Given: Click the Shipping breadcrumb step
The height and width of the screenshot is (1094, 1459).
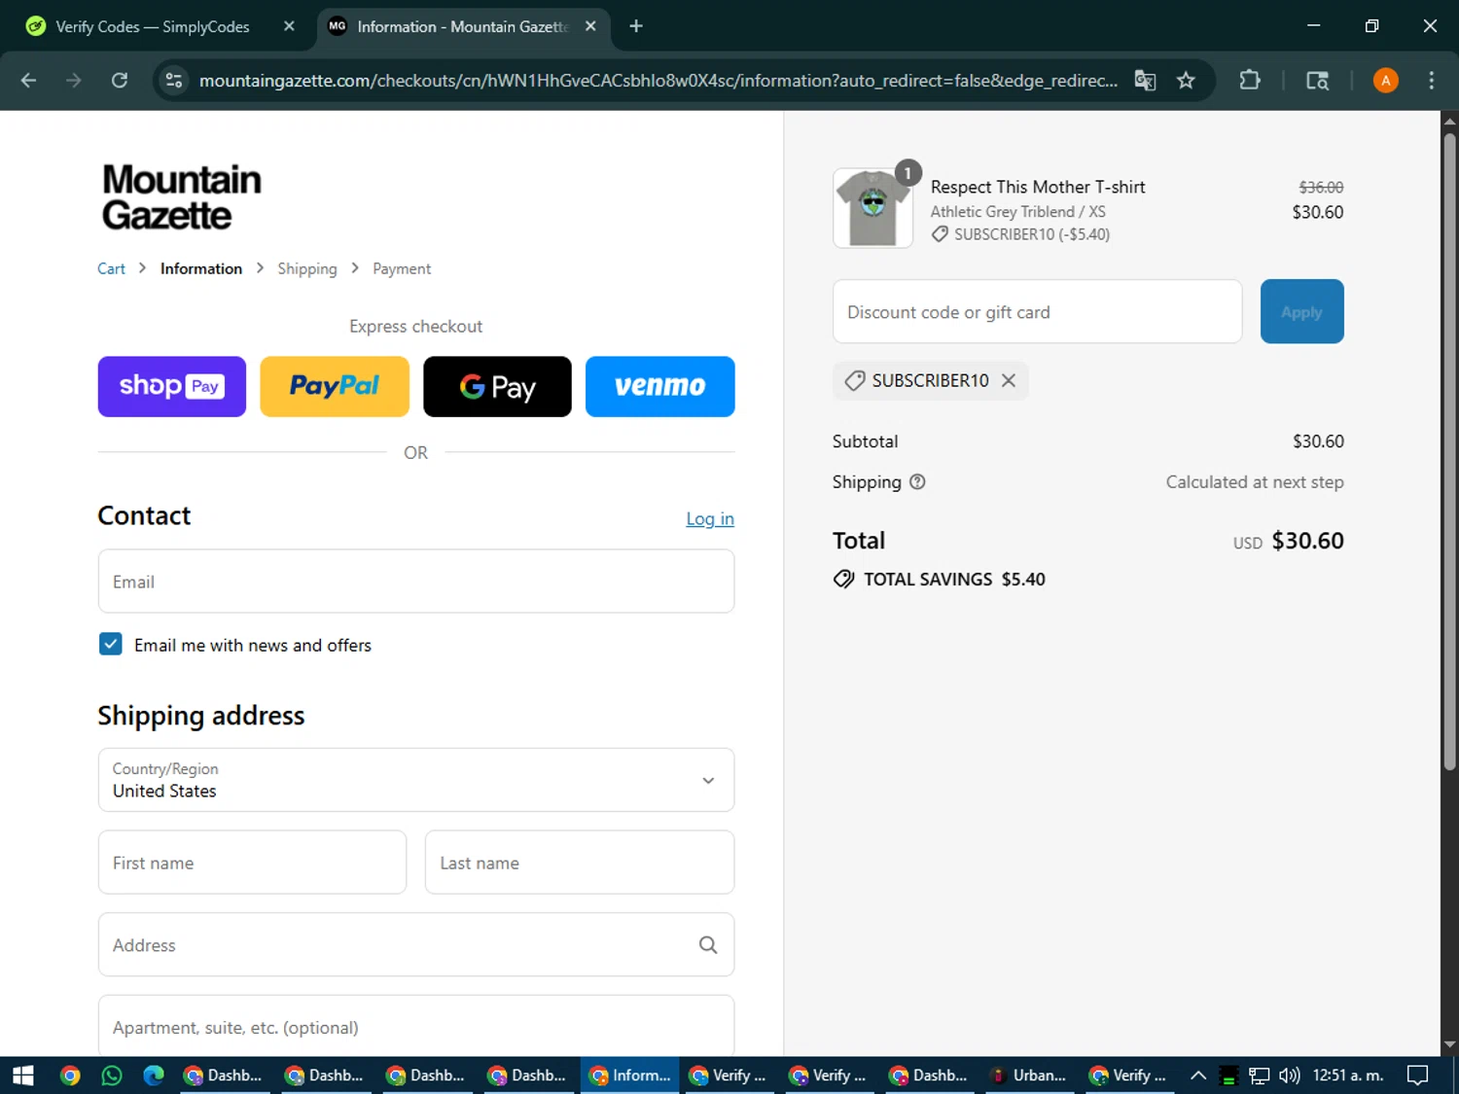Looking at the screenshot, I should [x=307, y=268].
